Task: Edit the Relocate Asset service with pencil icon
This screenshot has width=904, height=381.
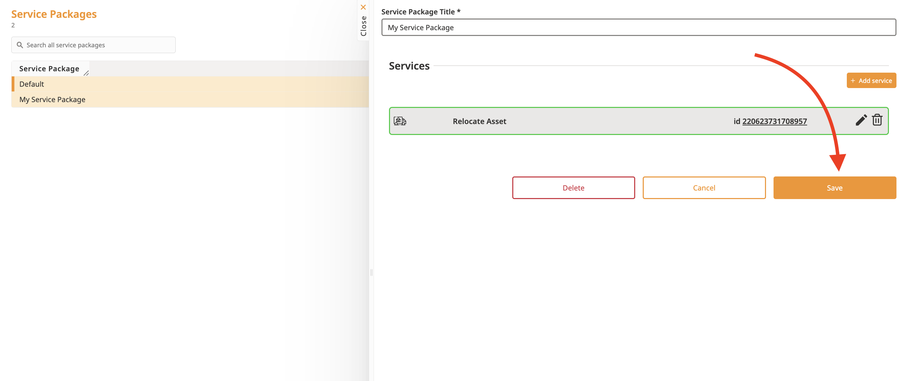Action: pyautogui.click(x=861, y=120)
